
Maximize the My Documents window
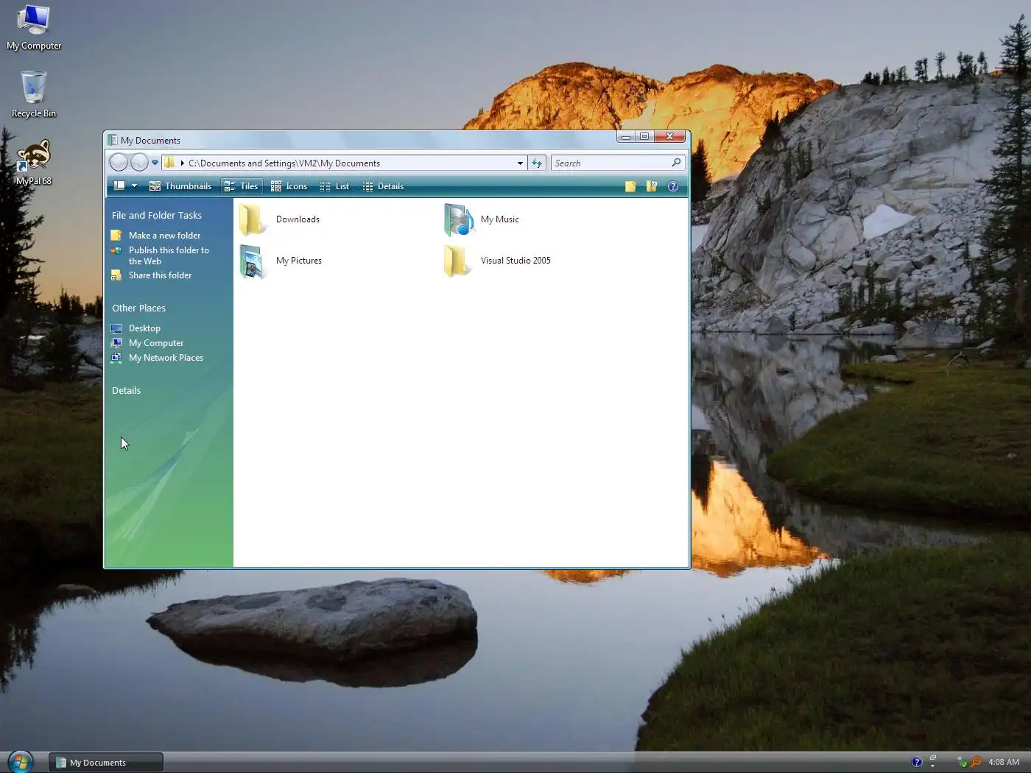point(644,137)
